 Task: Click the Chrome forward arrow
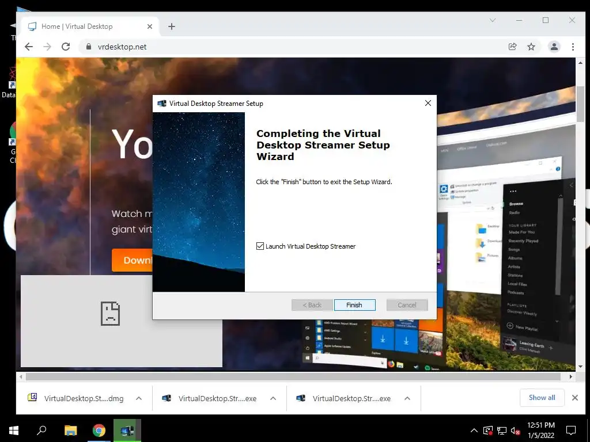click(x=47, y=47)
